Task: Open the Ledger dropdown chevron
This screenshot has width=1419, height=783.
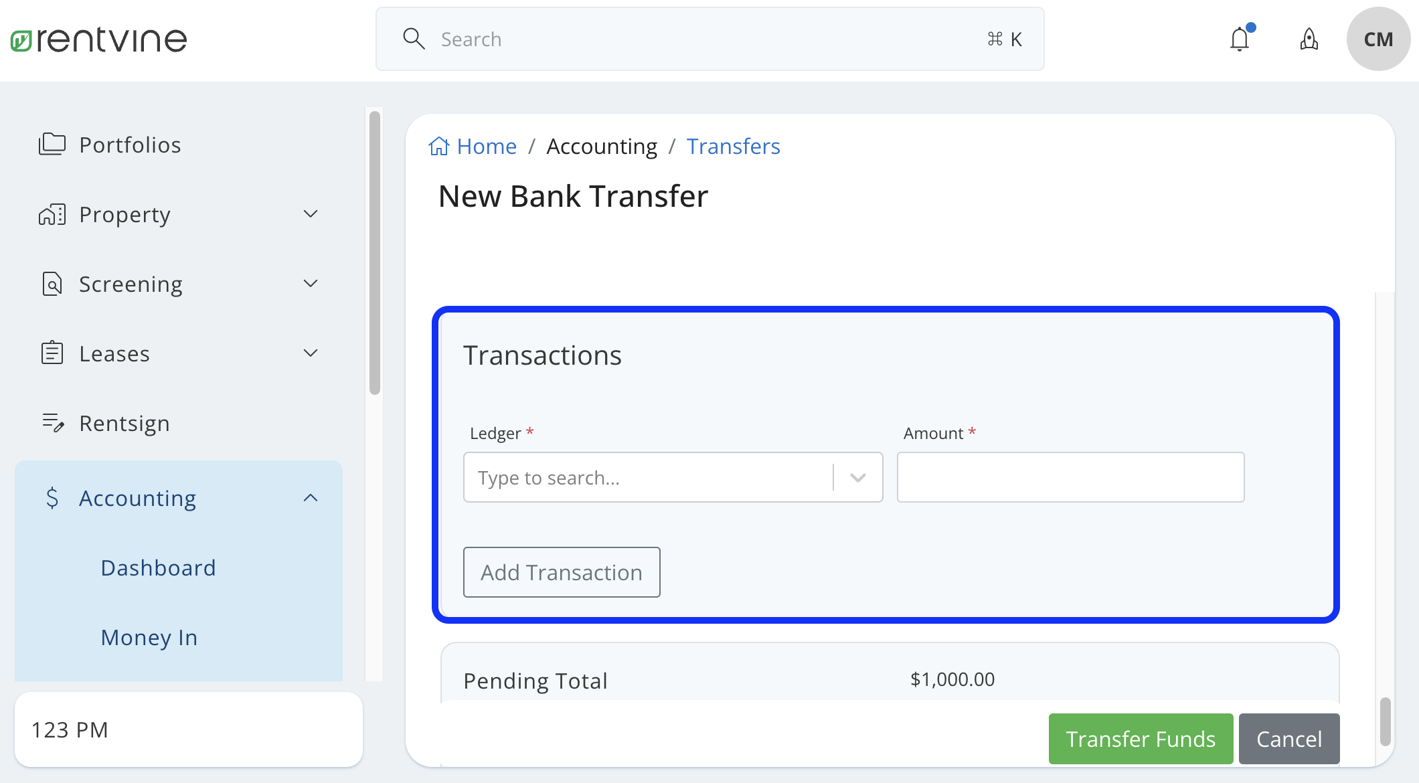Action: click(x=857, y=477)
